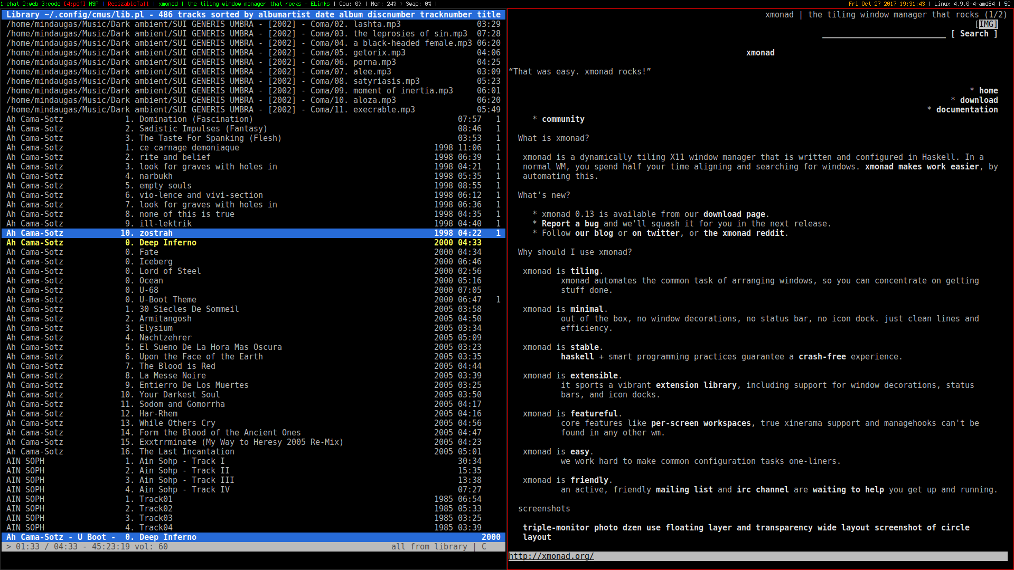
Task: Click the [IMG] placeholder in ELinks
Action: point(987,24)
